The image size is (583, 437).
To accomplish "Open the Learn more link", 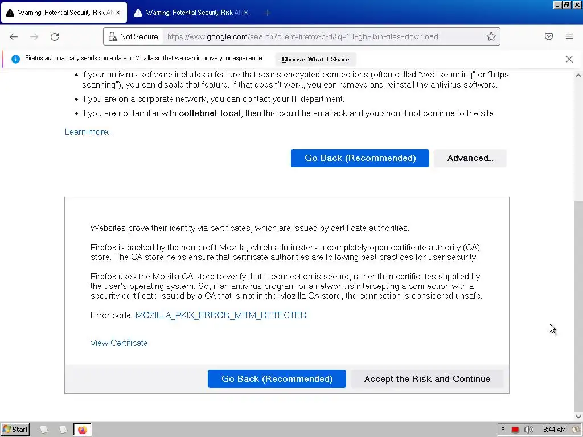I will [88, 132].
